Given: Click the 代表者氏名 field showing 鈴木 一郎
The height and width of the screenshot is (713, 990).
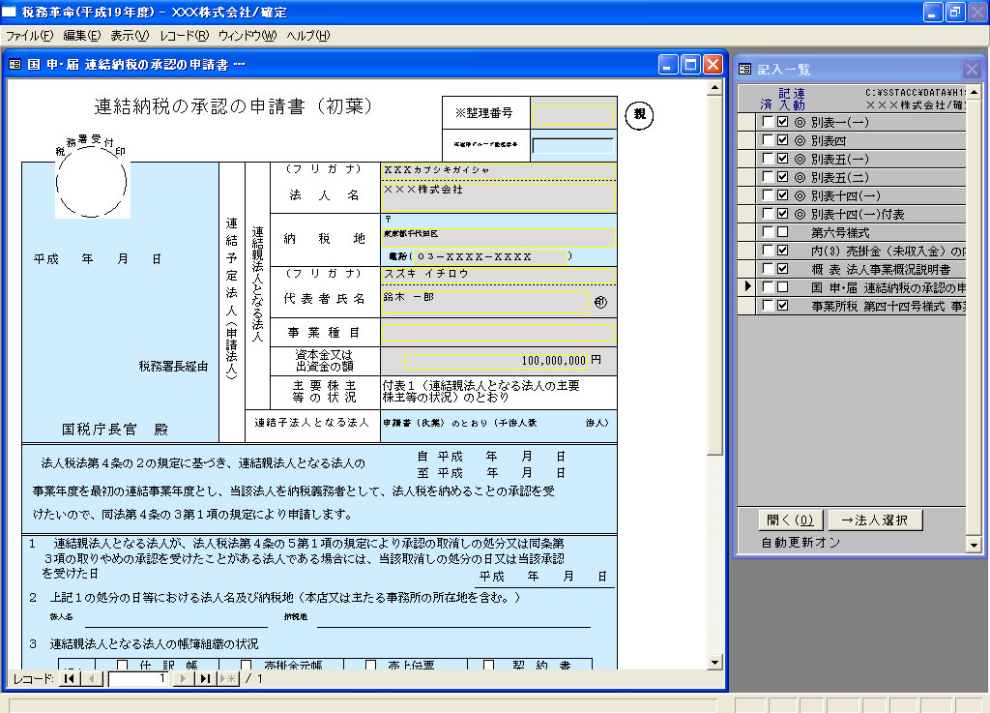Looking at the screenshot, I should tap(485, 302).
